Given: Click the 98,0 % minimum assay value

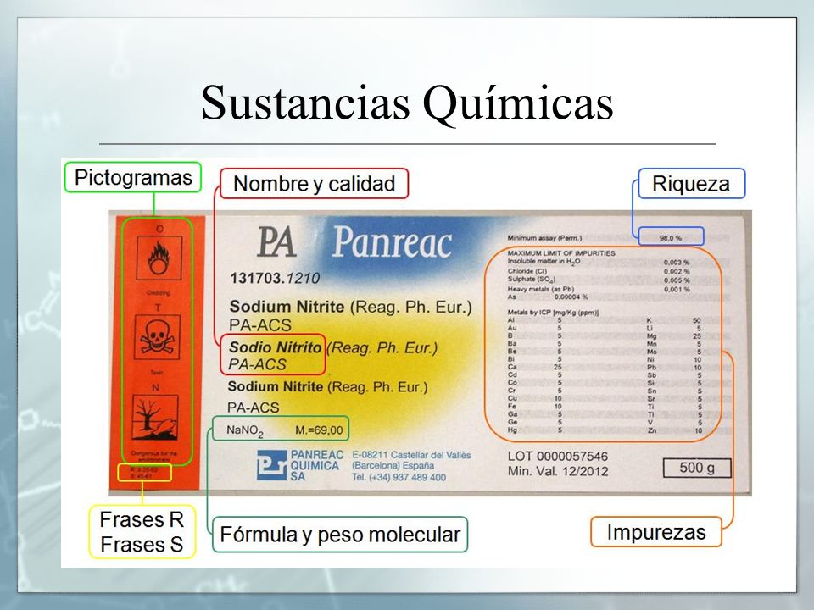Looking at the screenshot, I should click(670, 237).
